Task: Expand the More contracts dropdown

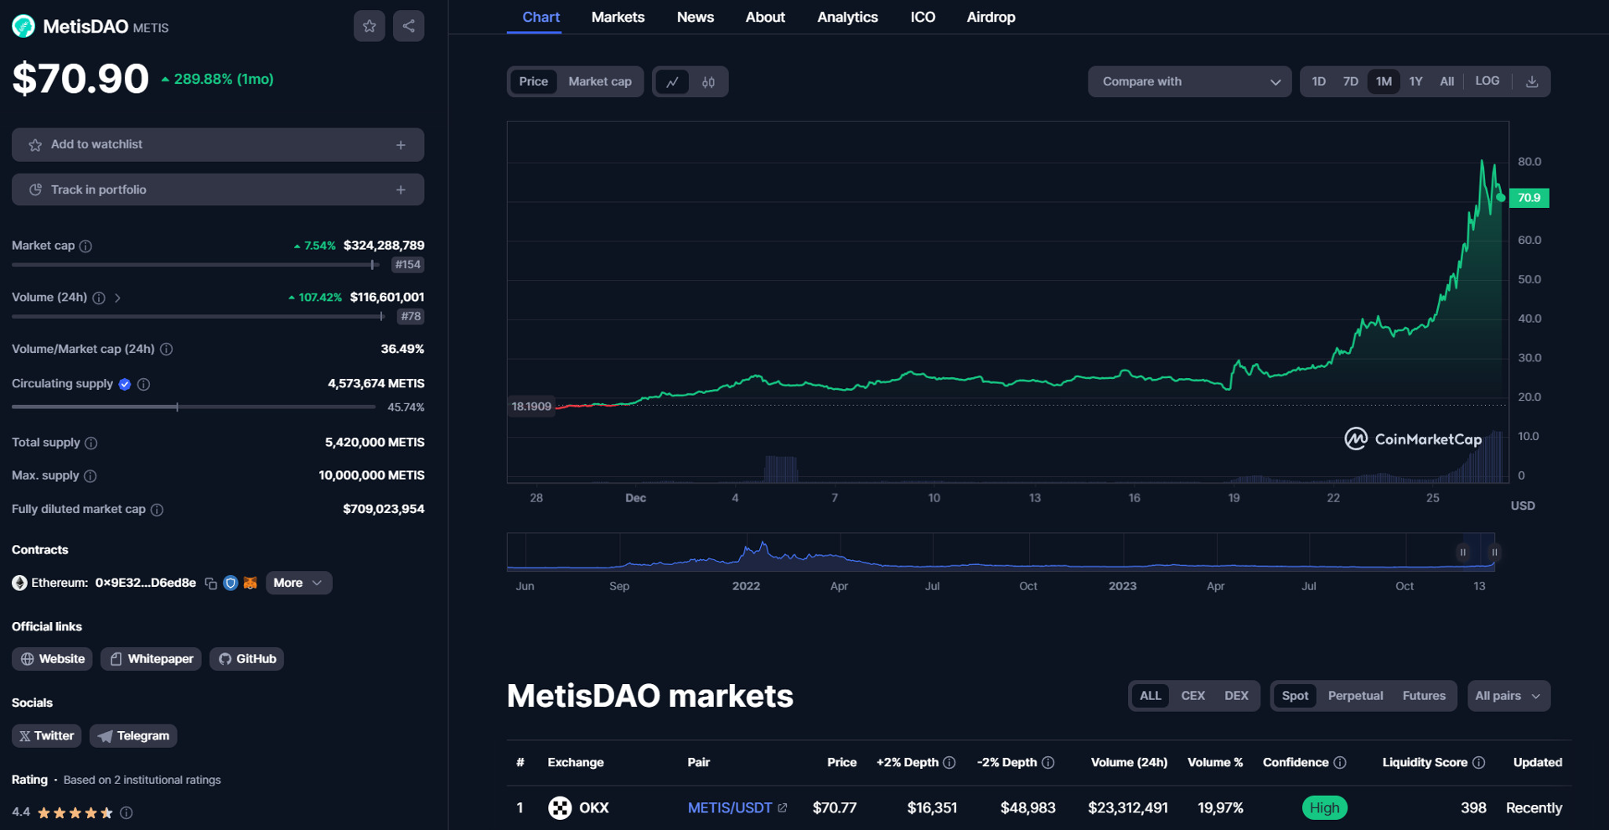Action: (x=298, y=583)
